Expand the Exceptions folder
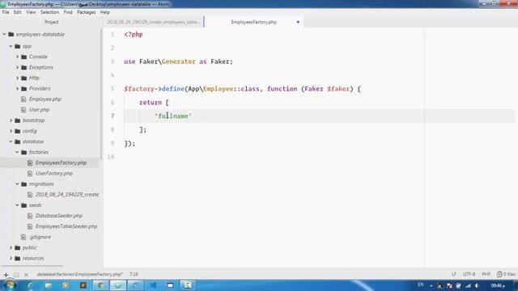 point(18,67)
